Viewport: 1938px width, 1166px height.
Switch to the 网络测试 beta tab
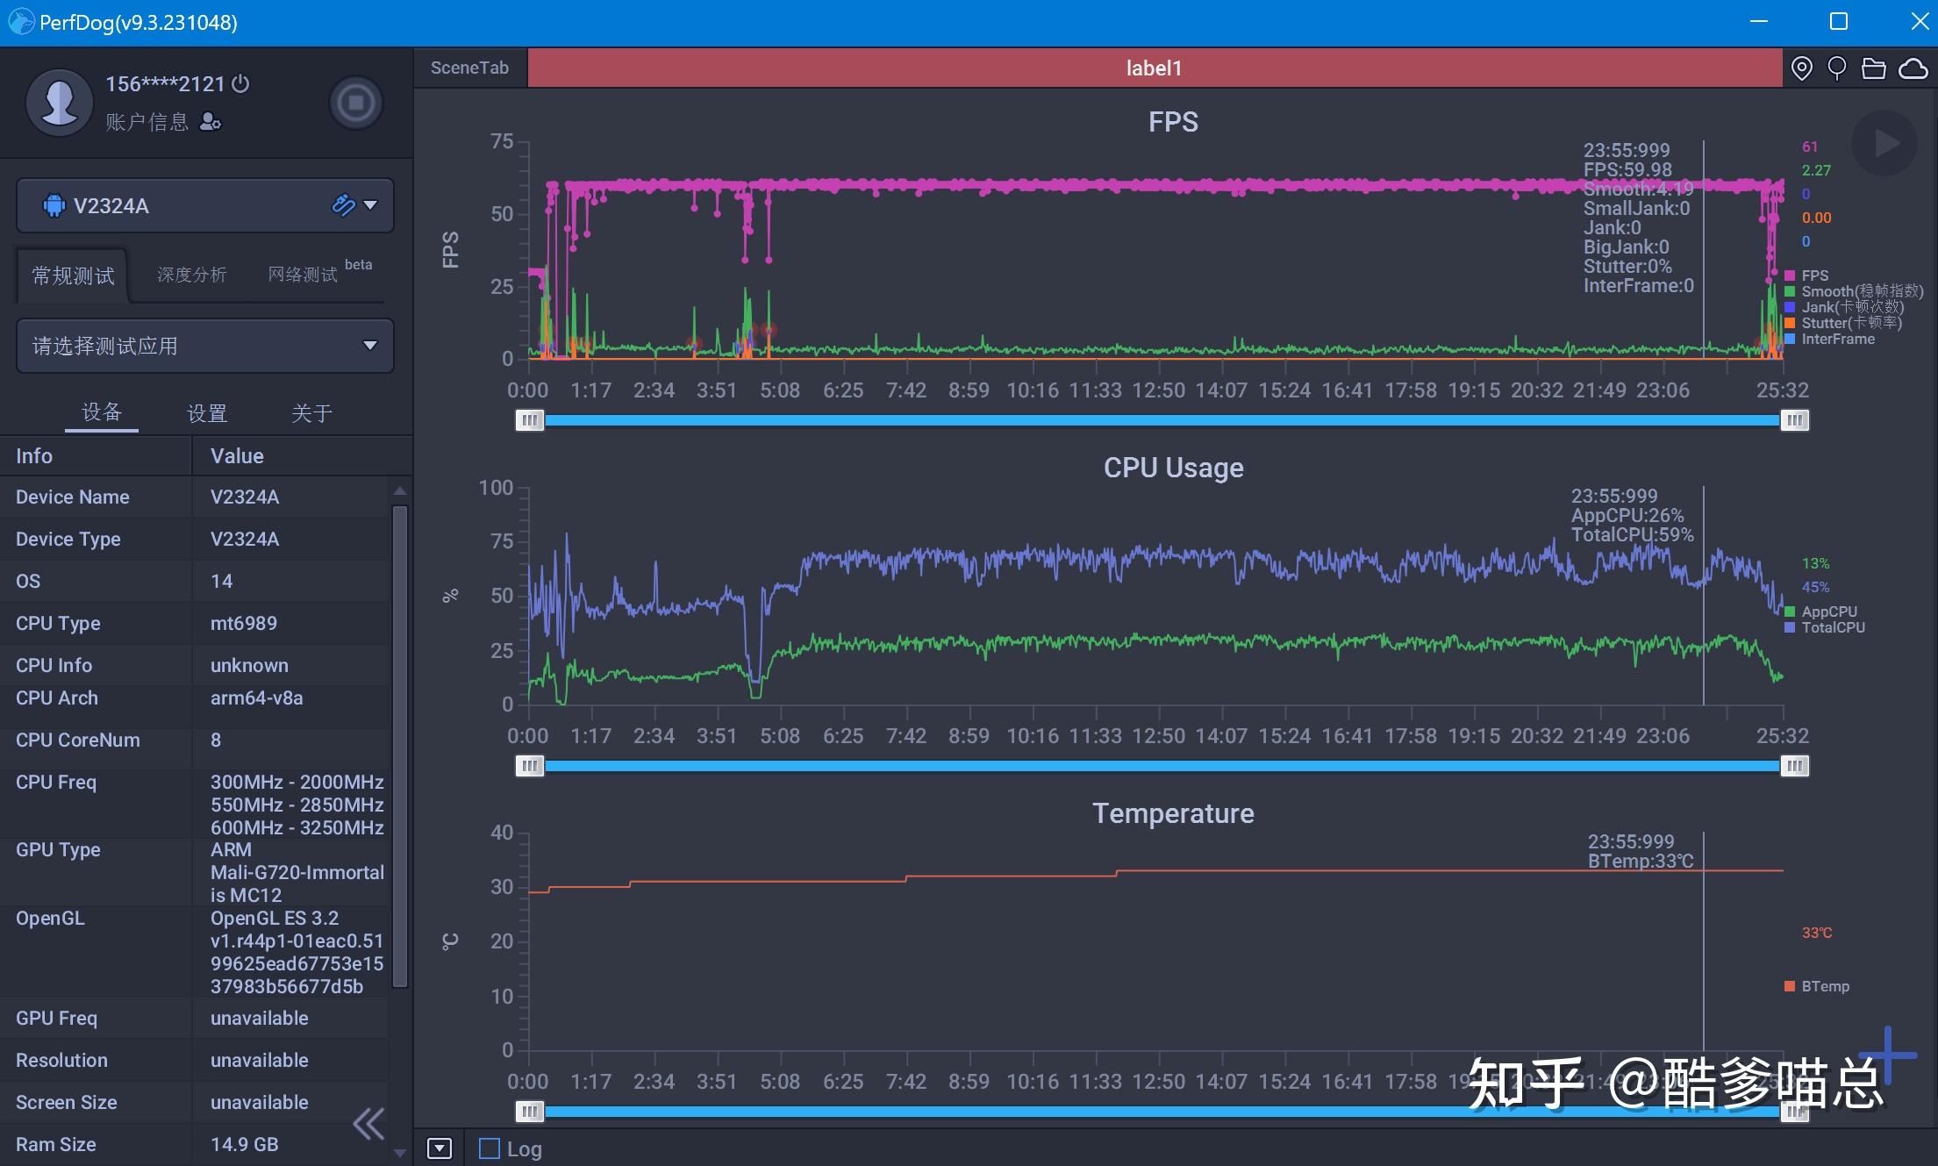coord(319,273)
